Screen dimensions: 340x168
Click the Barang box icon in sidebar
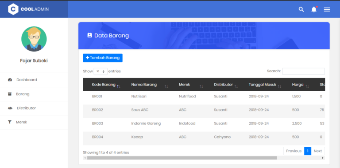tap(10, 94)
